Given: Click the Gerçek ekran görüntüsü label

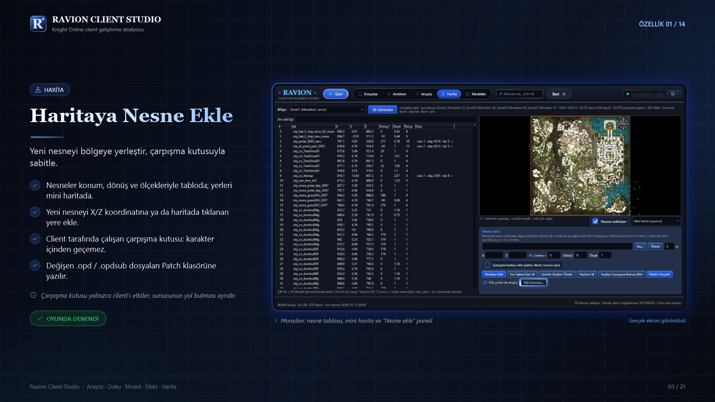Looking at the screenshot, I should tap(657, 320).
